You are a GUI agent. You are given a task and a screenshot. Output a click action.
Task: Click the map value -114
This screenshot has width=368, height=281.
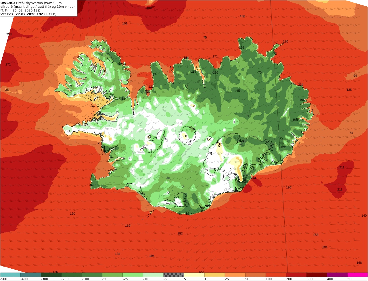click(193, 72)
